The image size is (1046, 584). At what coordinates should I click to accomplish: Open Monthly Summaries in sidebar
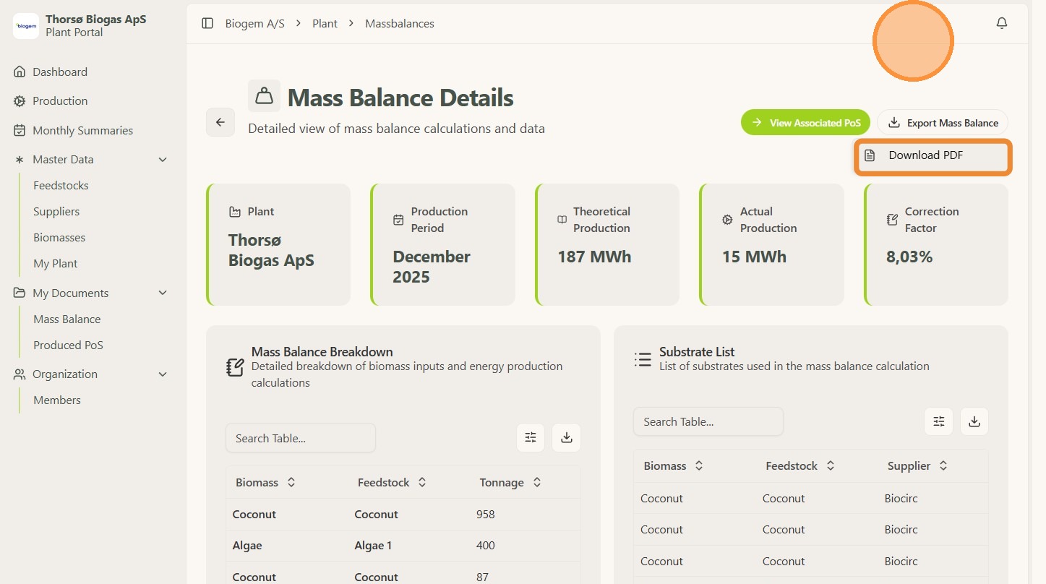(x=82, y=131)
